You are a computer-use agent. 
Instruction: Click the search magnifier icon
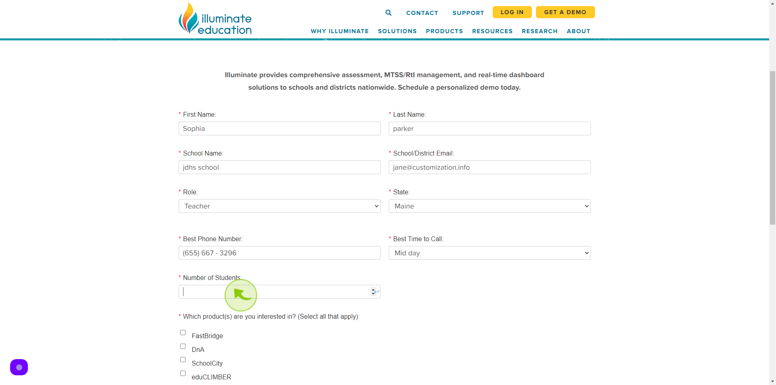(x=388, y=13)
